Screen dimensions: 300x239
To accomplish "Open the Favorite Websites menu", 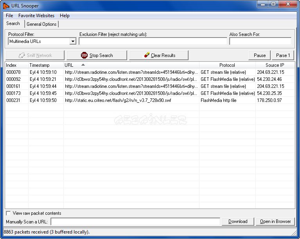I will (36, 16).
